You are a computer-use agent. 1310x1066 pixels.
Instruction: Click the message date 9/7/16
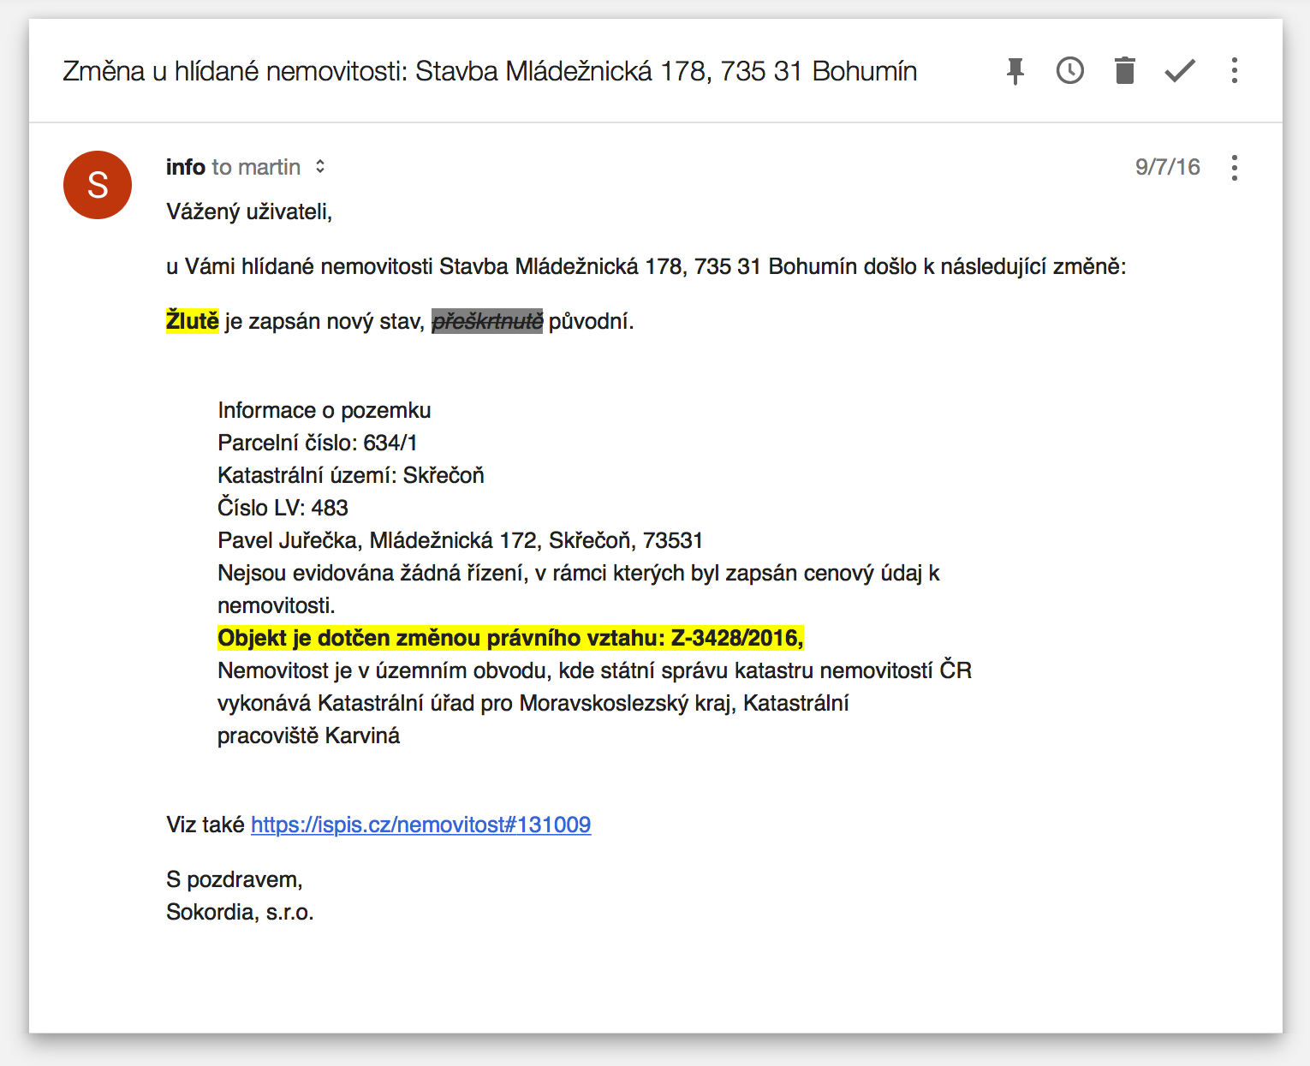coord(1167,167)
